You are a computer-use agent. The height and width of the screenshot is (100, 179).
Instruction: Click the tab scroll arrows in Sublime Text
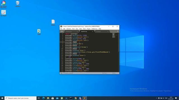(62, 31)
